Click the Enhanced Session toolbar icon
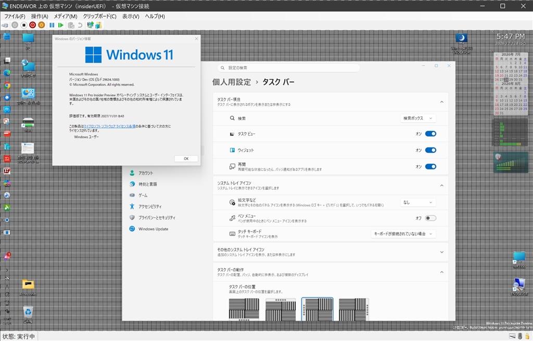 [x=90, y=25]
